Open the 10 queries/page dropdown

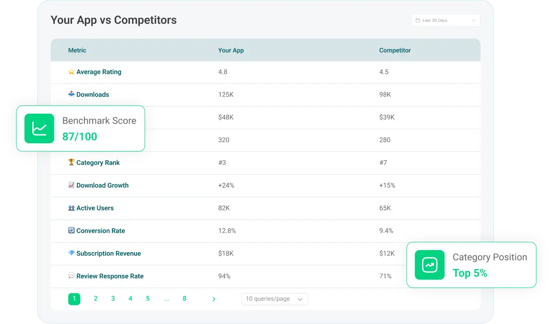pos(274,299)
